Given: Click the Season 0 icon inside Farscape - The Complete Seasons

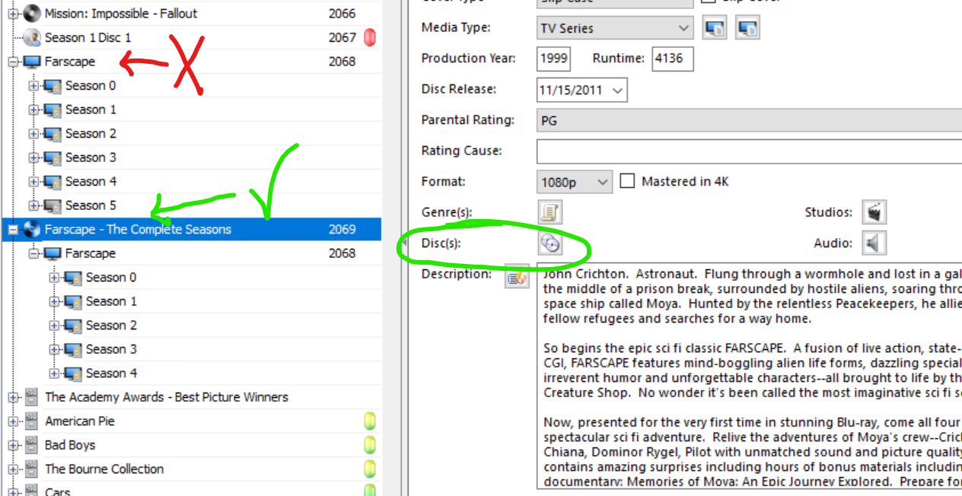Looking at the screenshot, I should pos(73,278).
